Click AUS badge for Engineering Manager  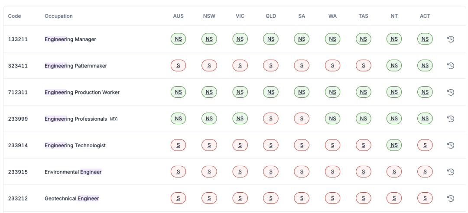(x=178, y=39)
